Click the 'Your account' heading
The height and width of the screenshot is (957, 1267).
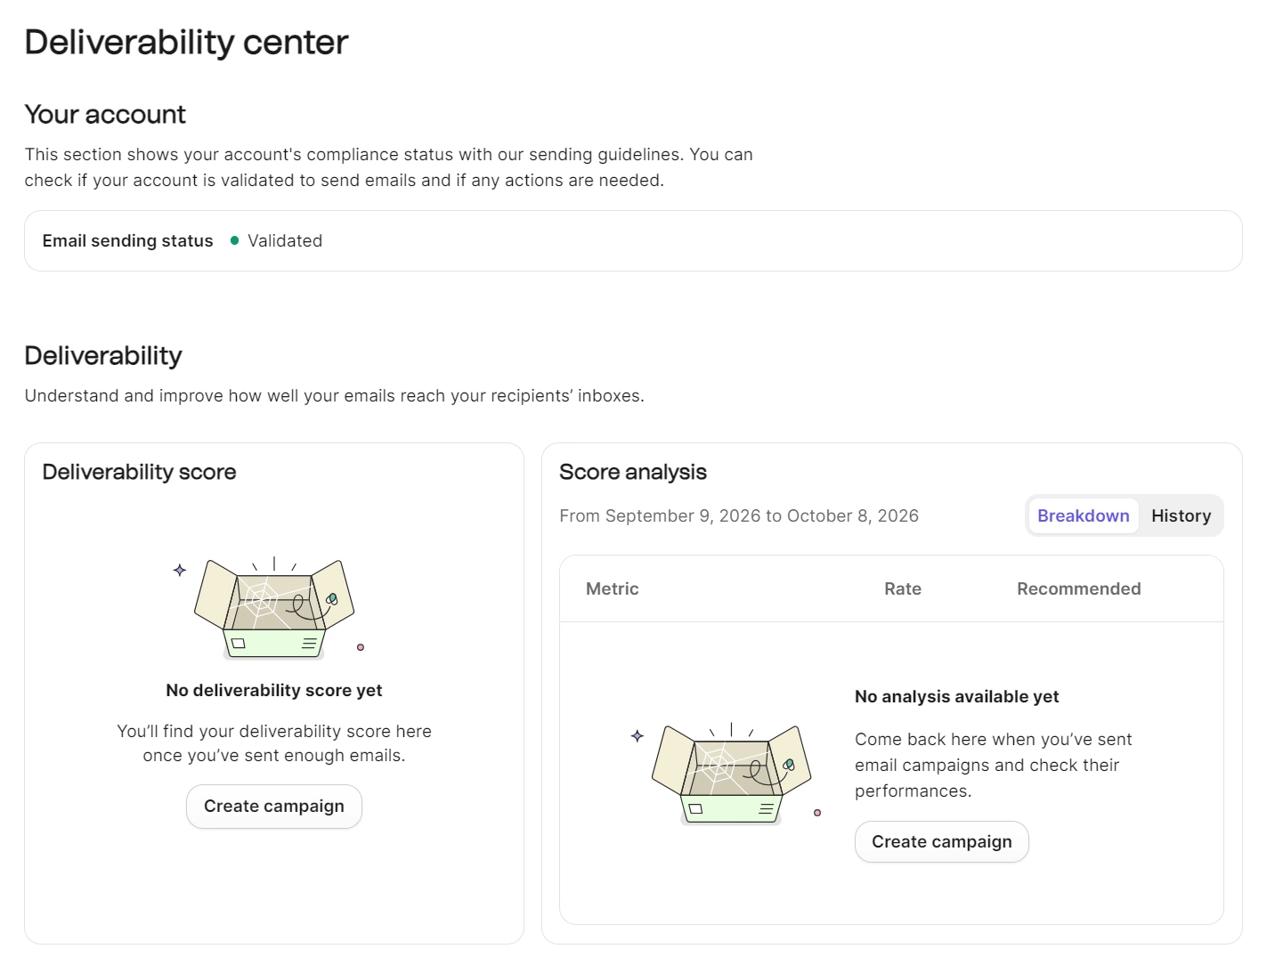pos(105,114)
